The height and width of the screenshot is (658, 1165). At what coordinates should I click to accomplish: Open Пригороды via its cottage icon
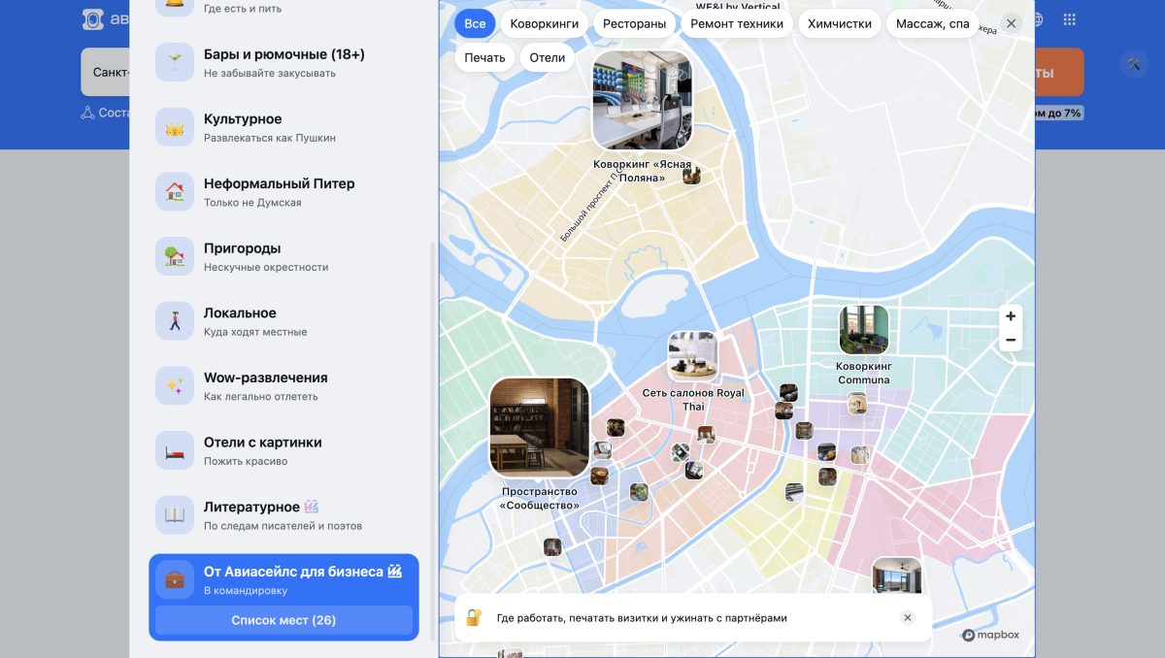coord(175,256)
